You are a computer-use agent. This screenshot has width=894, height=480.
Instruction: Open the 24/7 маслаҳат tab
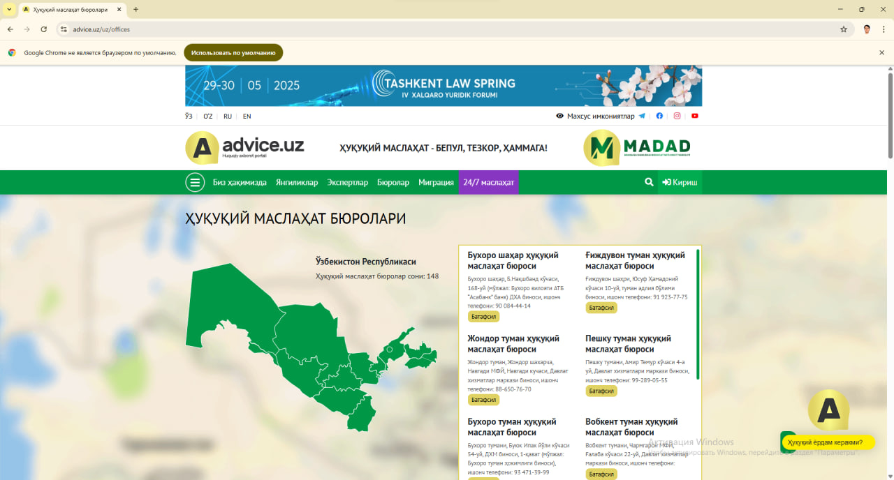488,182
